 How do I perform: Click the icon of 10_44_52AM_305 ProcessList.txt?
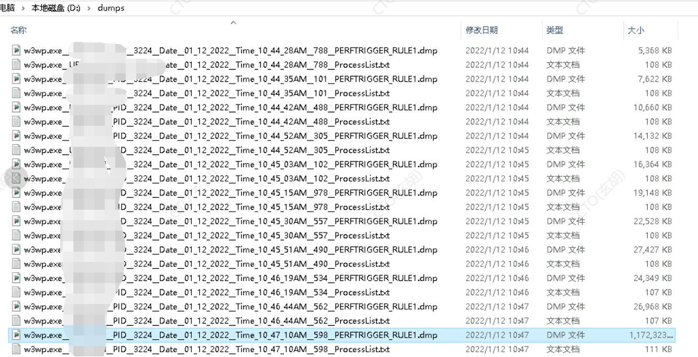click(16, 150)
